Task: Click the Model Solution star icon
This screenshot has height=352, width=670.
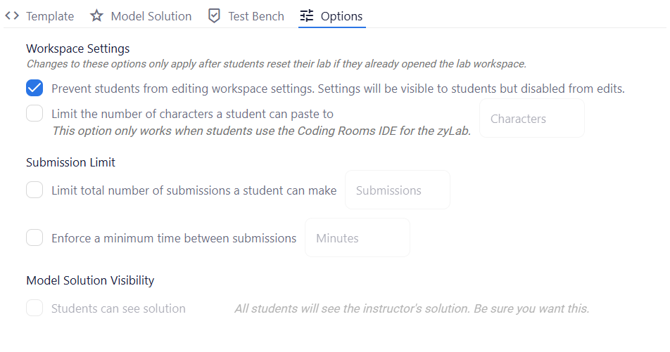Action: [x=96, y=15]
